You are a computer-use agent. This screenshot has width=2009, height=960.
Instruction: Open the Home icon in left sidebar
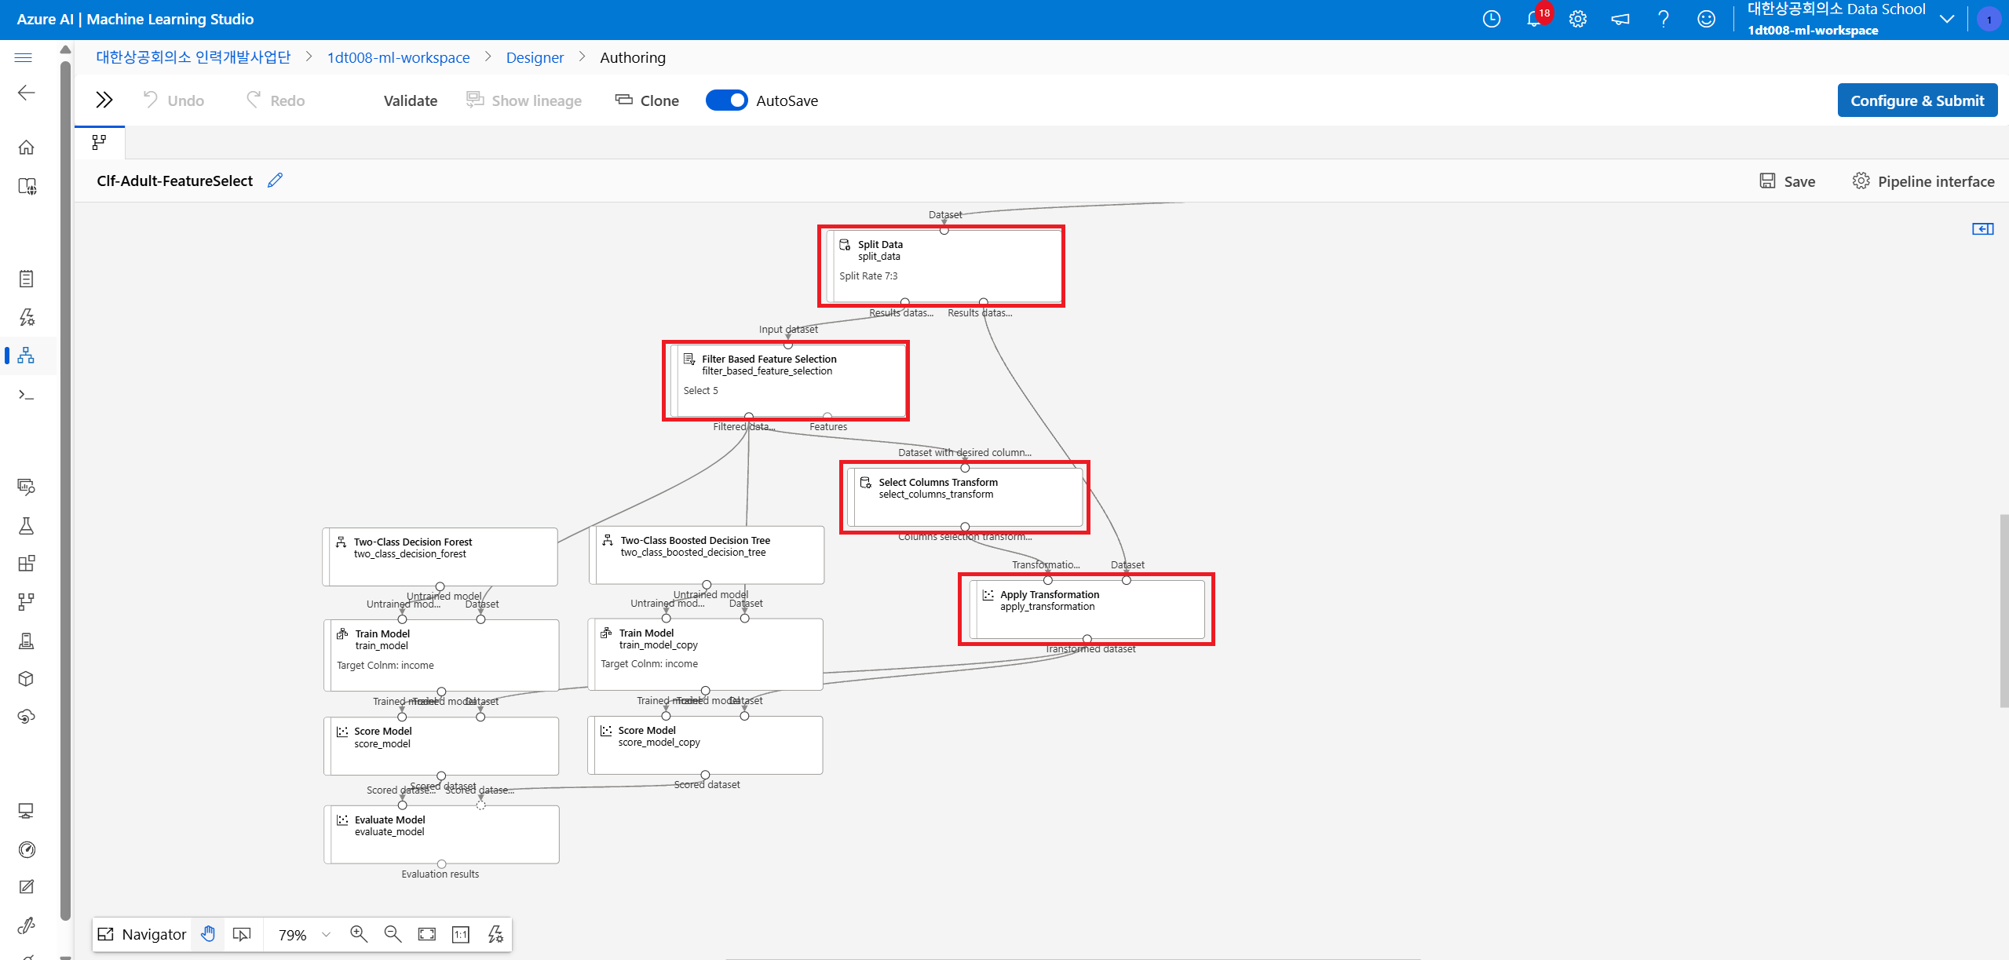click(x=26, y=148)
